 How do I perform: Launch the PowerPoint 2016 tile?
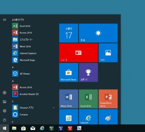108,99
